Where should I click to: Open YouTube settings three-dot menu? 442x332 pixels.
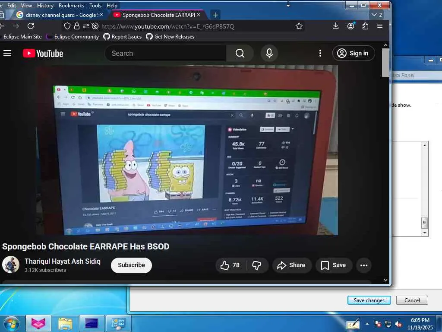320,53
